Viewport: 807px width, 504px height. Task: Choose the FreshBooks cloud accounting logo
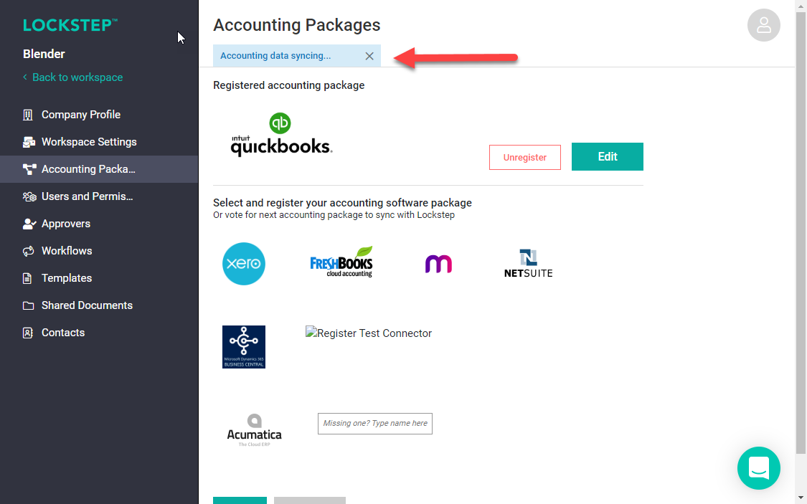[341, 262]
